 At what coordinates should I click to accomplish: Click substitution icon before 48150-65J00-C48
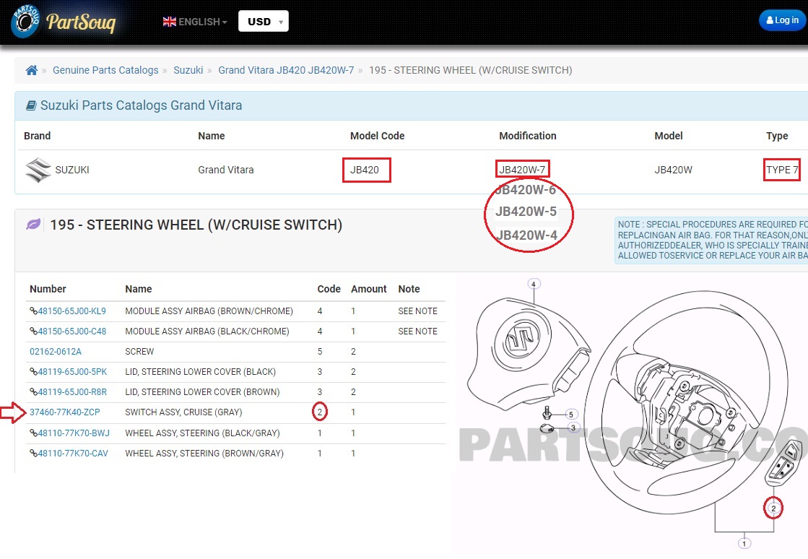tap(33, 331)
